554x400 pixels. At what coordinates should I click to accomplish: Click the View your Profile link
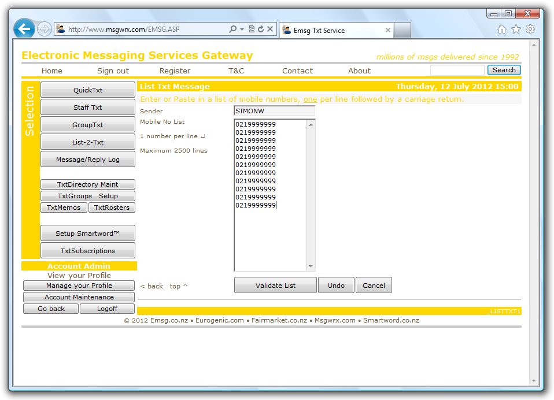[x=79, y=276]
